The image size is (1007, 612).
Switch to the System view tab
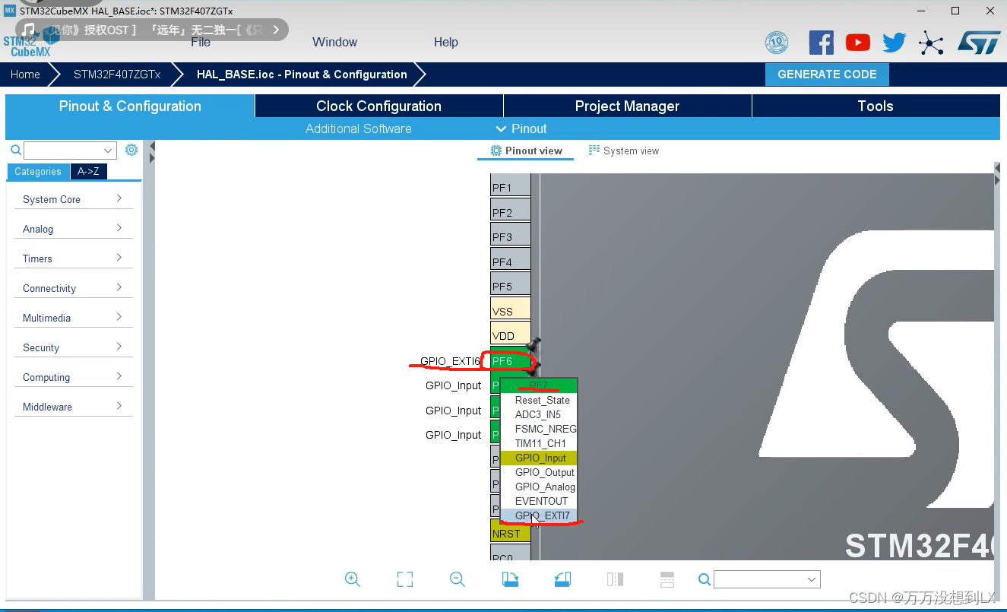pos(623,151)
